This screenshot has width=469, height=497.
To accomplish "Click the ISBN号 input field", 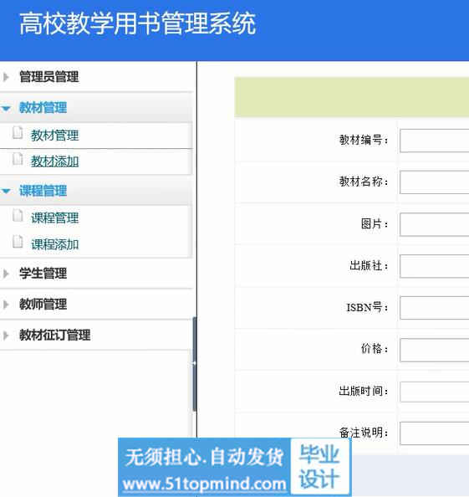I will [435, 307].
